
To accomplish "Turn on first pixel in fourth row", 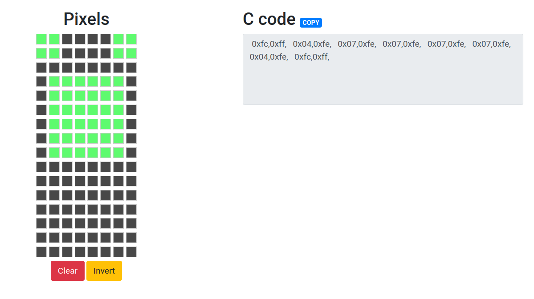I will pyautogui.click(x=41, y=81).
